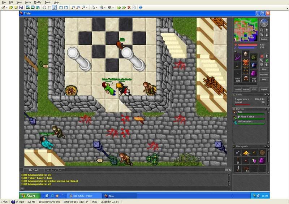Click the open folder icon in toolbar
289x204 pixels.
click(11, 8)
